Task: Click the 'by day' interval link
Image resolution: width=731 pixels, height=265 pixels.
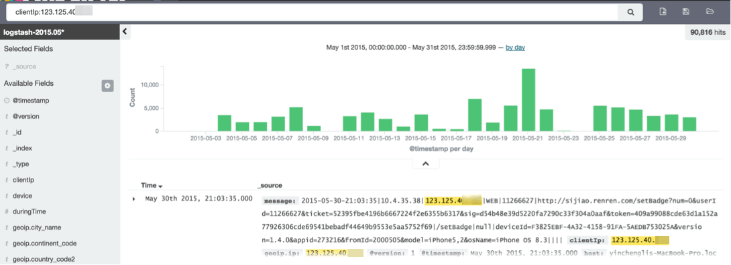Action: pos(515,48)
